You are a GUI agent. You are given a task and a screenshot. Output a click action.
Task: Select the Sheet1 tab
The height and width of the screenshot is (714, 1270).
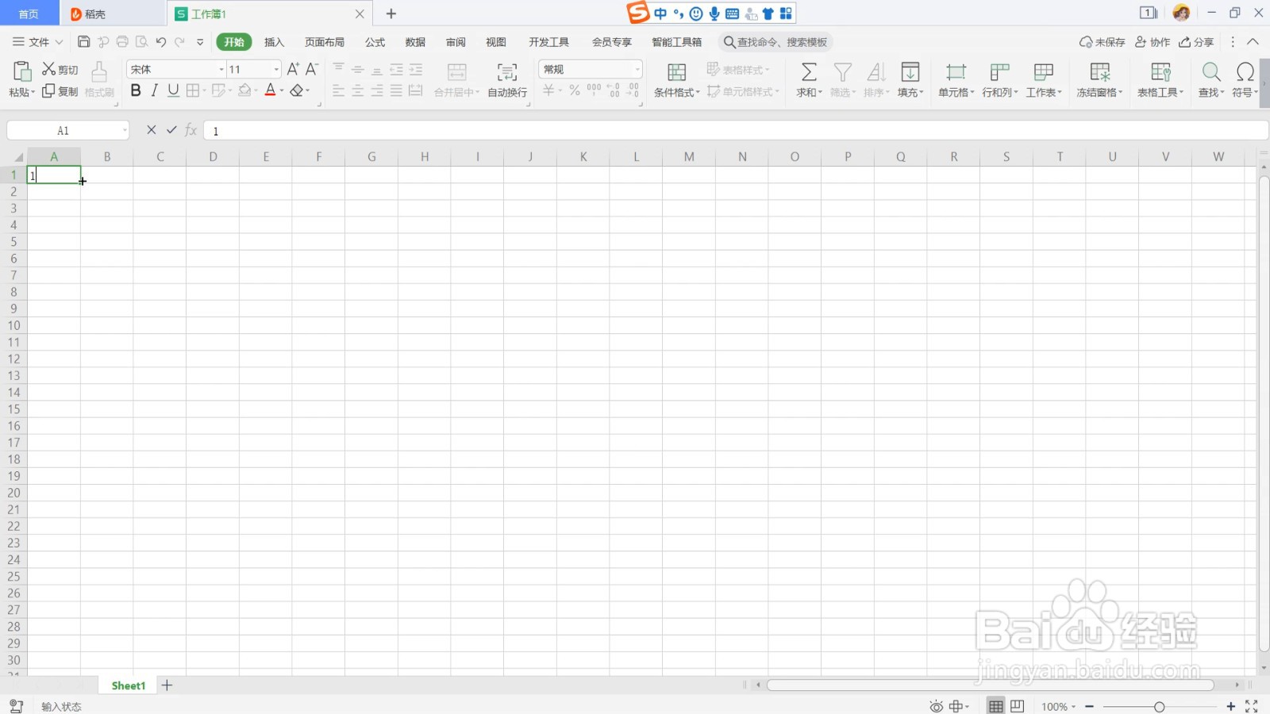click(x=129, y=685)
